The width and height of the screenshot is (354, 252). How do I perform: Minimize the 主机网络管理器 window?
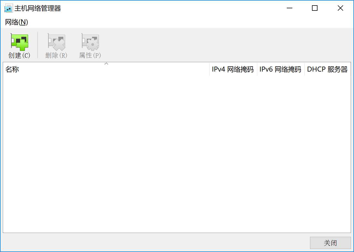pos(290,8)
